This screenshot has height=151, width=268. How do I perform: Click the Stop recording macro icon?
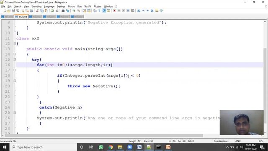[x=119, y=11]
